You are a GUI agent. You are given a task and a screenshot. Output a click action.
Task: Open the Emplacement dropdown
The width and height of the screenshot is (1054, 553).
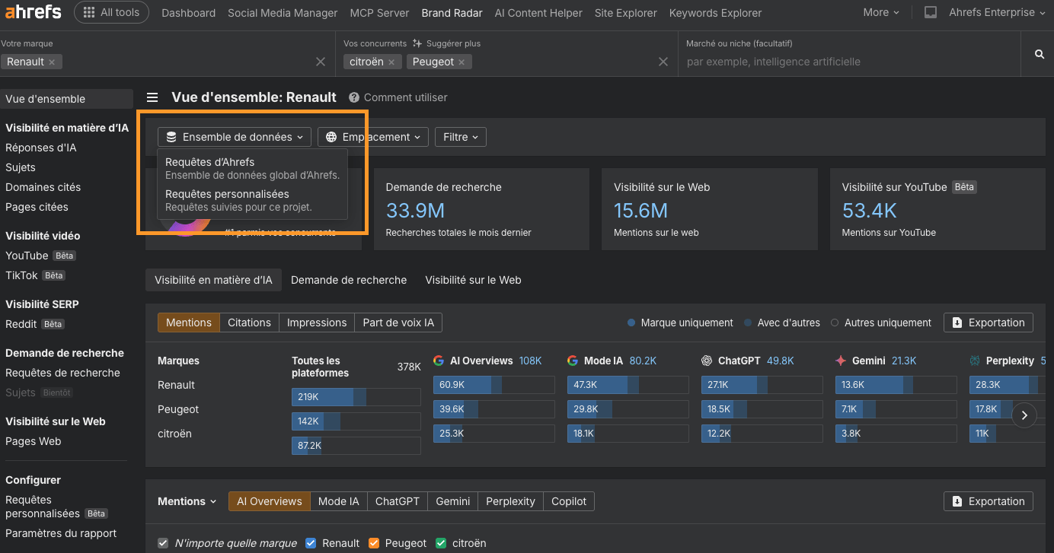[x=373, y=137]
